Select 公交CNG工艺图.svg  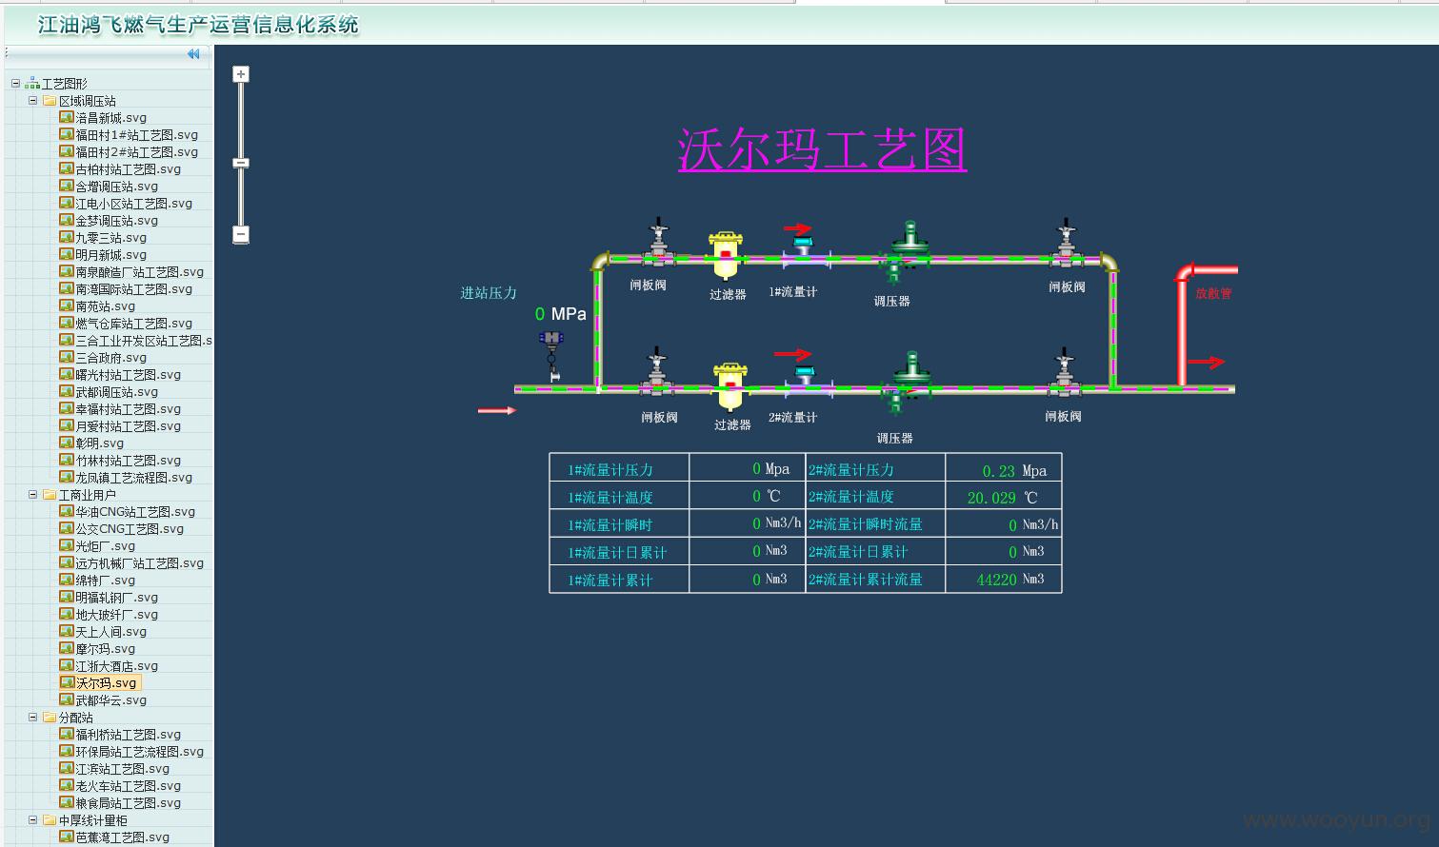130,529
